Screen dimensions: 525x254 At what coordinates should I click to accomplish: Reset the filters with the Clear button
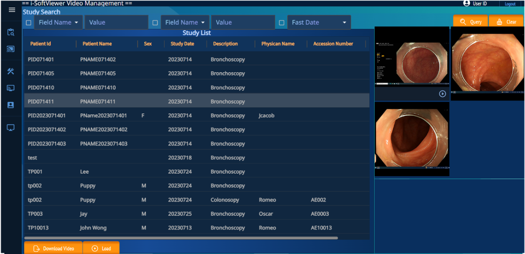[506, 21]
